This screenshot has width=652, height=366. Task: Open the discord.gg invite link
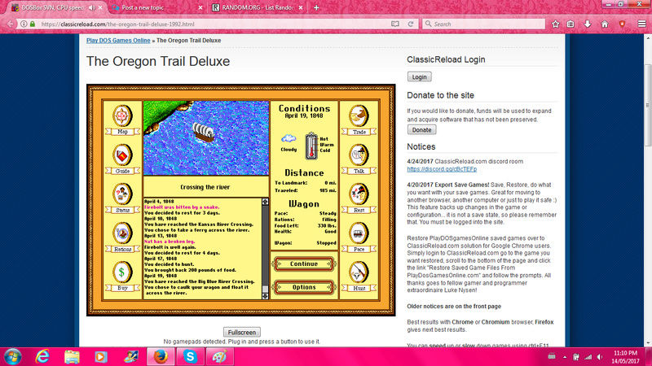click(x=442, y=169)
